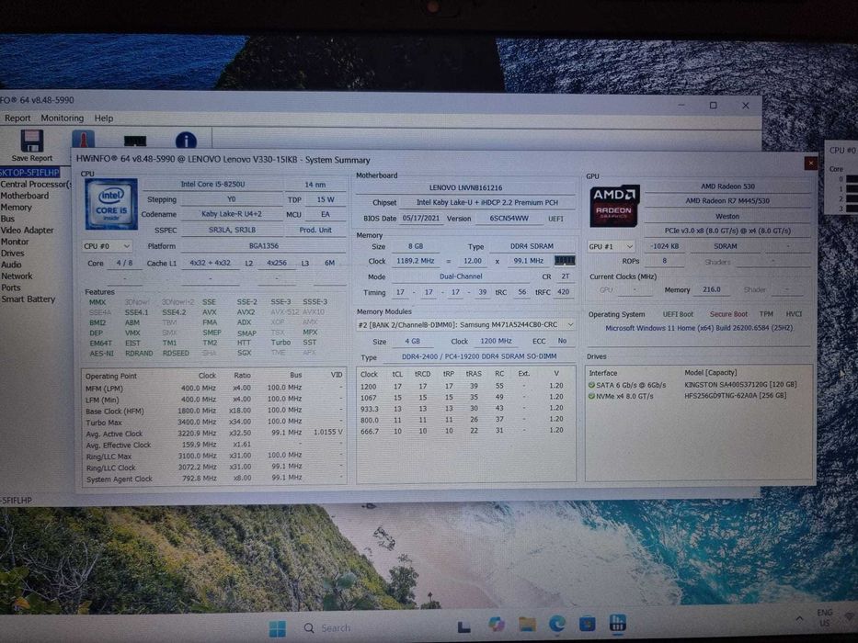Image resolution: width=858 pixels, height=643 pixels.
Task: Open the GPU #1 selector dropdown
Action: coord(611,246)
